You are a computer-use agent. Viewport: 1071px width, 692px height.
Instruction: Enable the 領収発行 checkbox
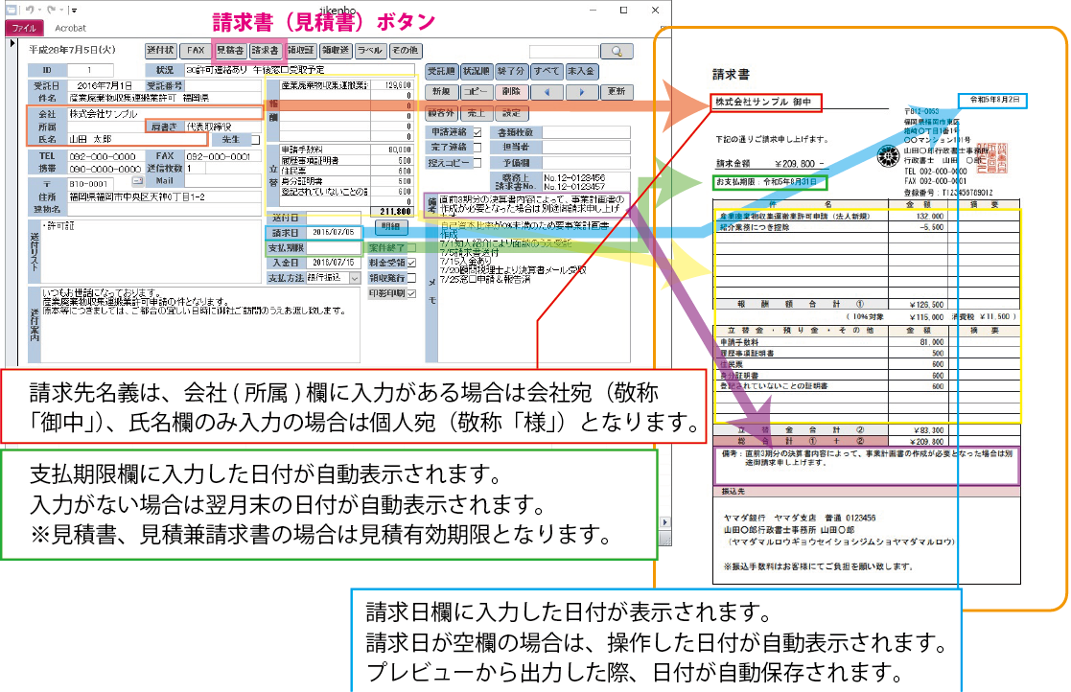411,278
